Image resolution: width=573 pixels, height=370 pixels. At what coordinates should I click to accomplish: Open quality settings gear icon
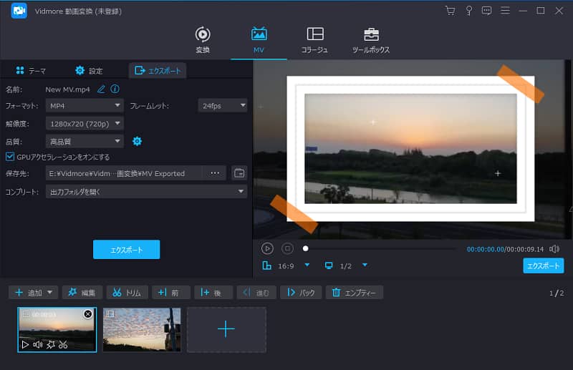coord(137,141)
